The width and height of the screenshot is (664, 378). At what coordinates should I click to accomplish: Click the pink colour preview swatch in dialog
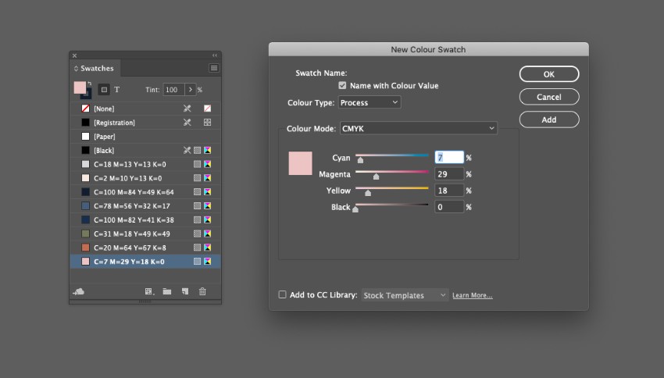click(300, 163)
